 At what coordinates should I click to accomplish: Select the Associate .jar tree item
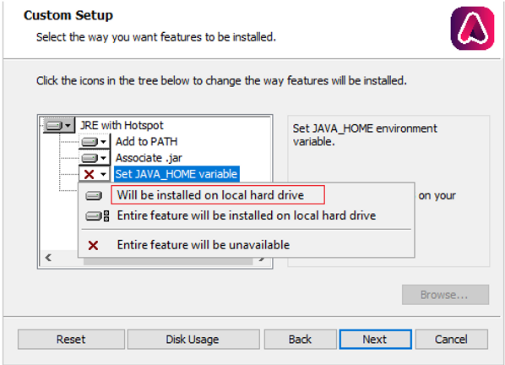(149, 158)
